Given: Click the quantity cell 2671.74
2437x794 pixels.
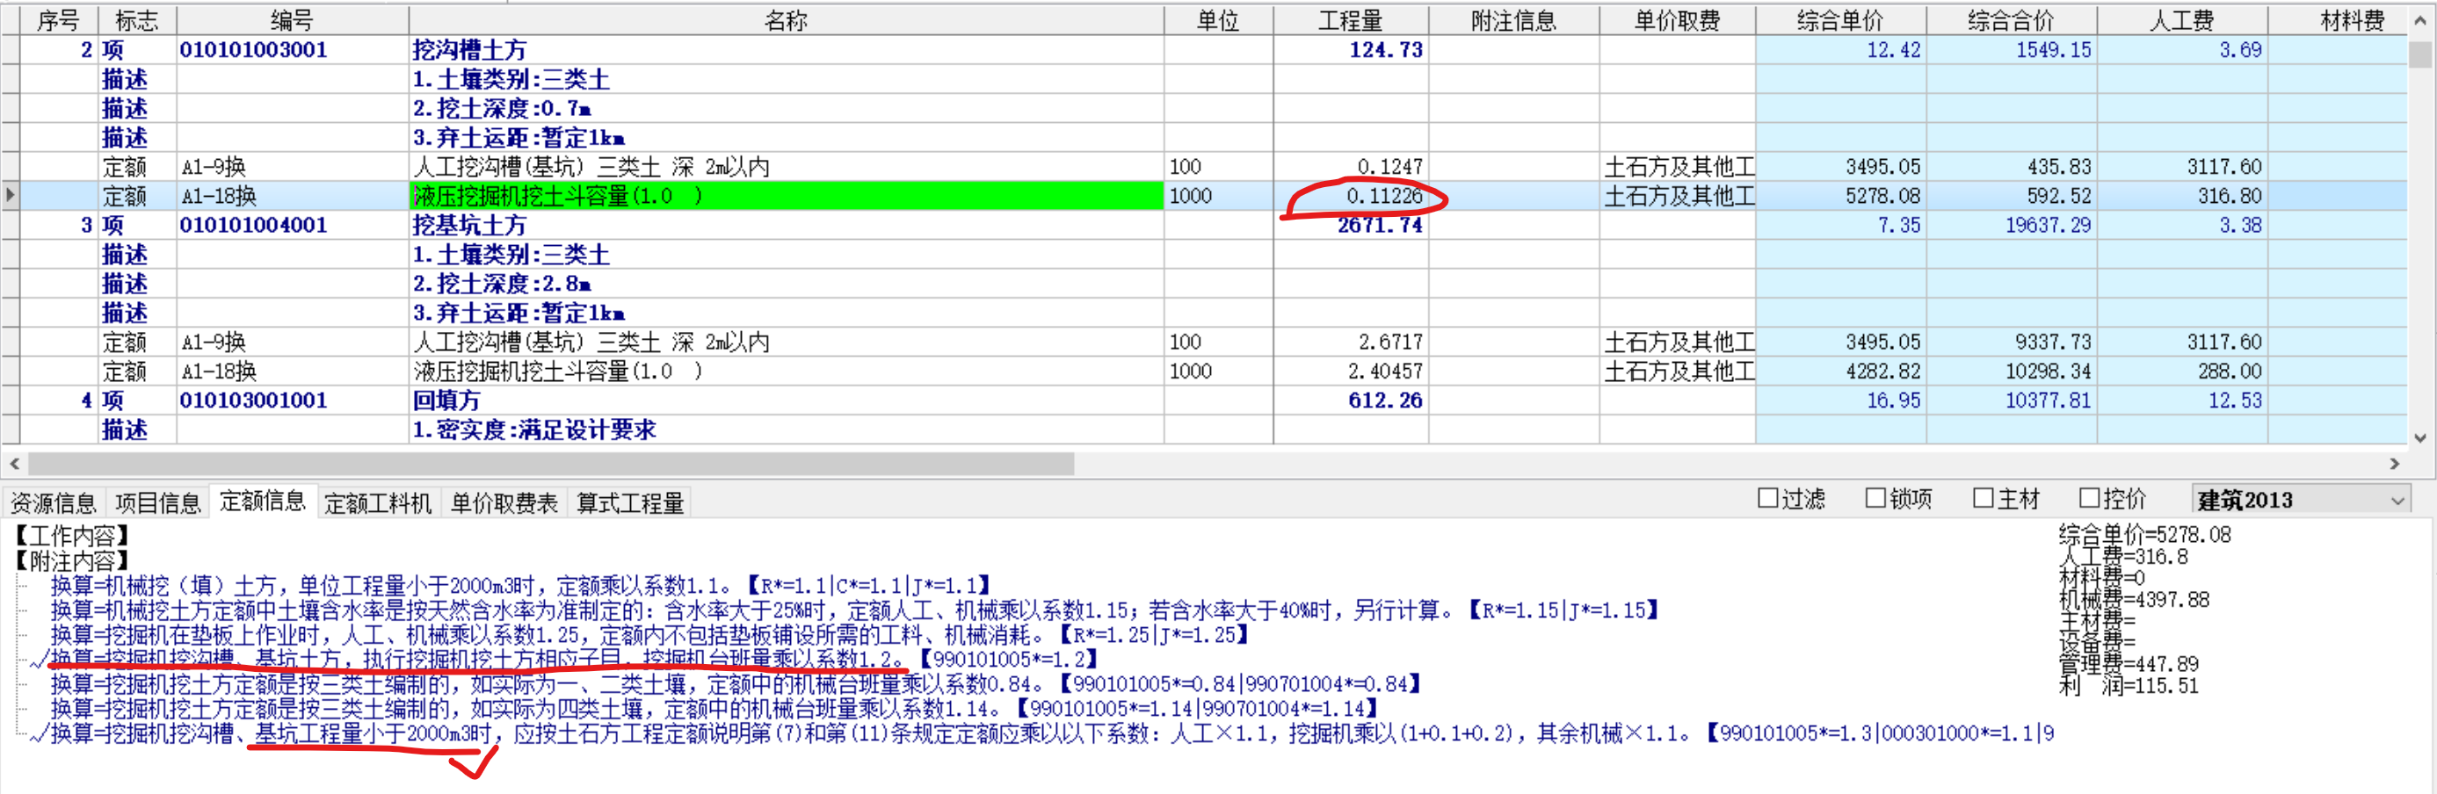Looking at the screenshot, I should (x=1351, y=225).
